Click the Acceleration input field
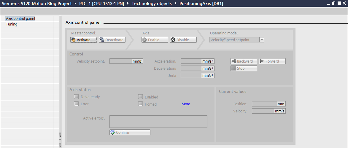Screen dimensions: 348x148 tap(198, 61)
